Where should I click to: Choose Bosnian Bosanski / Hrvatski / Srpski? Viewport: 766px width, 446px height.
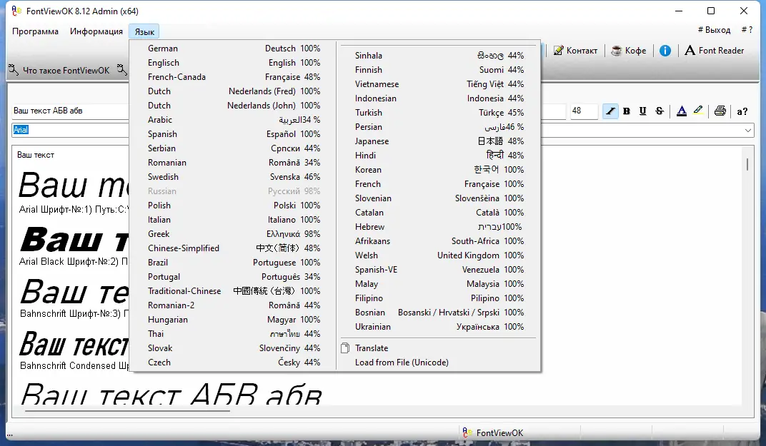click(439, 313)
